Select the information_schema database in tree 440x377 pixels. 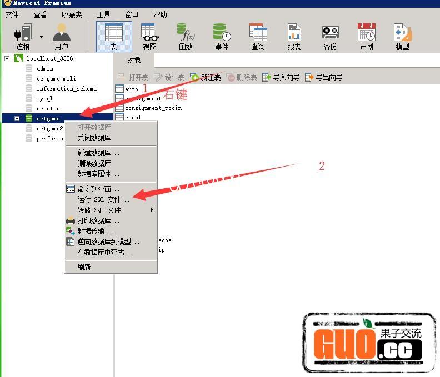[x=66, y=88]
